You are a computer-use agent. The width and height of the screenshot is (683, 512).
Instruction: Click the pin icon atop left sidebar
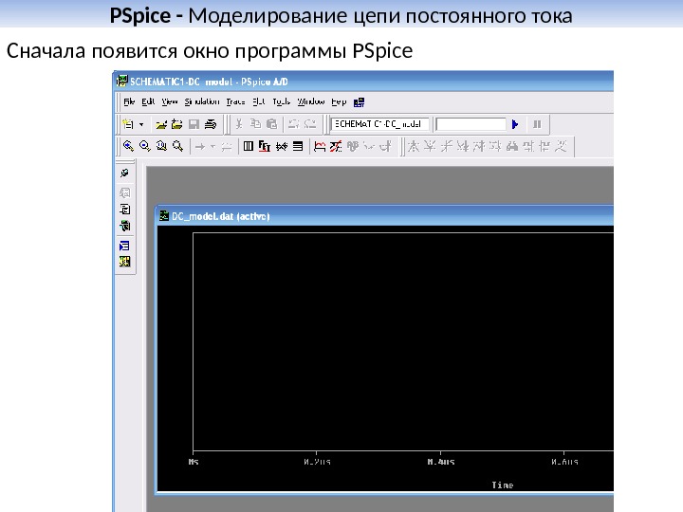coord(124,174)
